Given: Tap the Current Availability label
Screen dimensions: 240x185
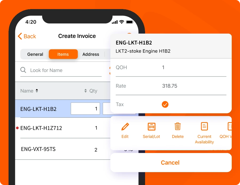Looking at the screenshot, I should pyautogui.click(x=204, y=139).
